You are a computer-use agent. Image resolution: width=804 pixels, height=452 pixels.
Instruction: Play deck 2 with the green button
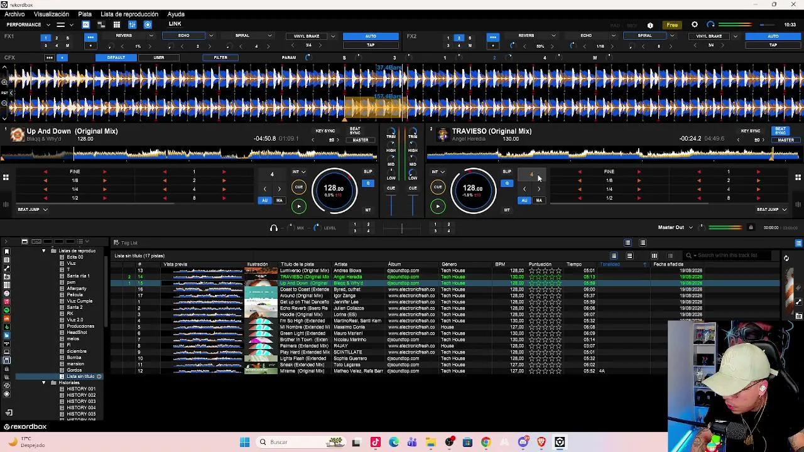pos(438,206)
